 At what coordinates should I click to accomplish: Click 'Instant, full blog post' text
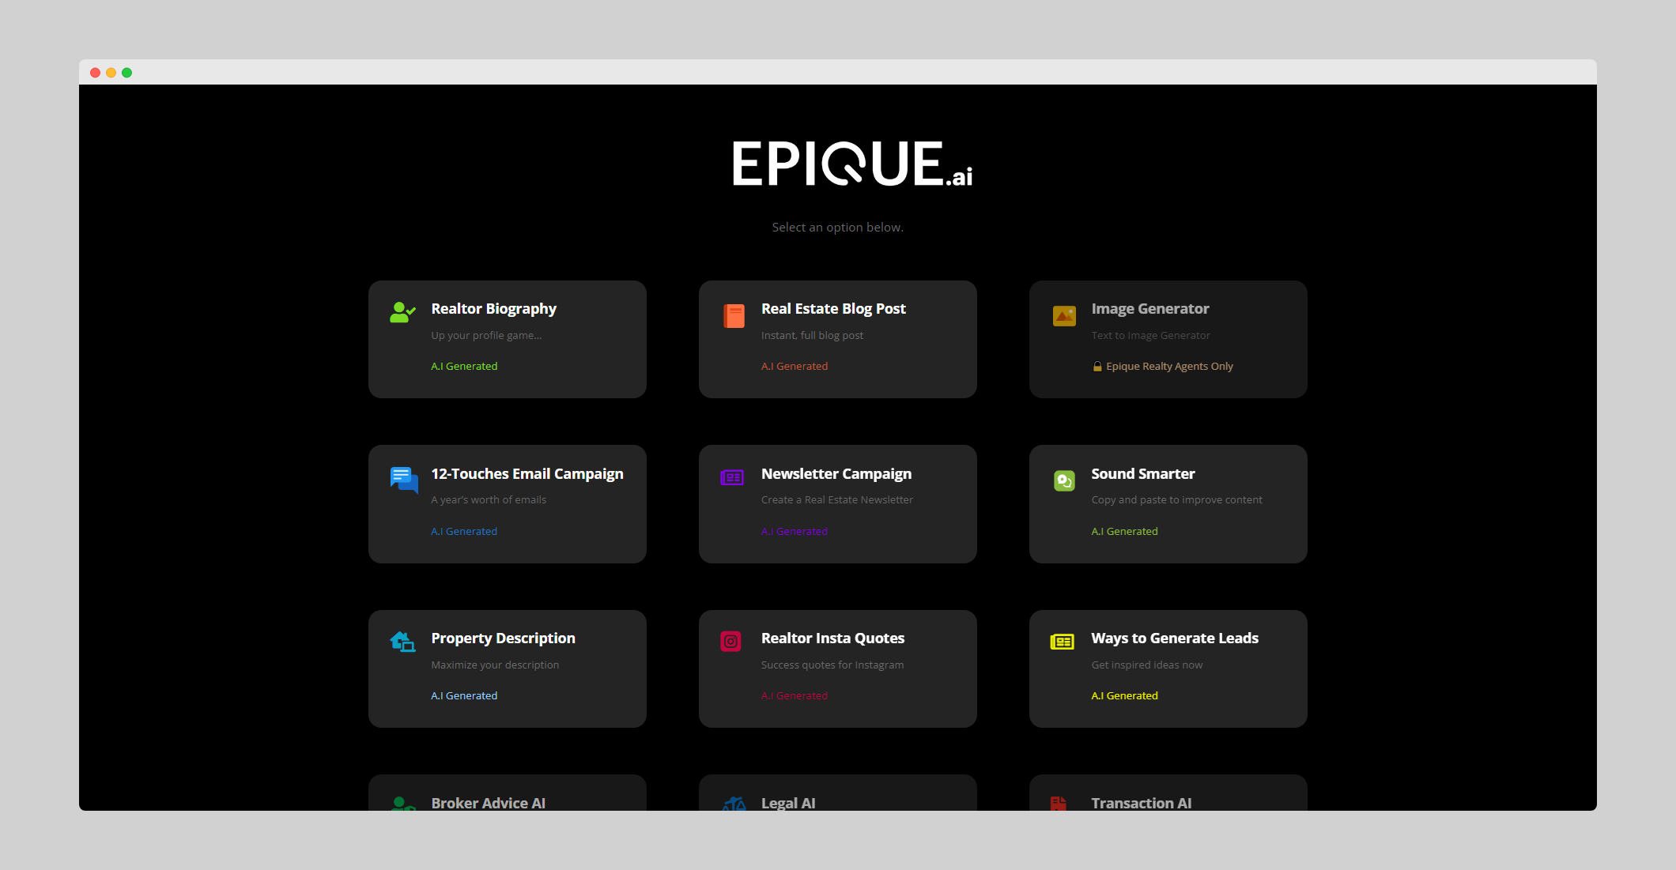click(812, 335)
